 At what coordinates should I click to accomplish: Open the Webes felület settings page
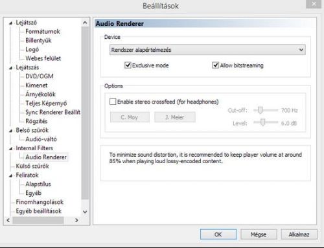pyautogui.click(x=43, y=58)
